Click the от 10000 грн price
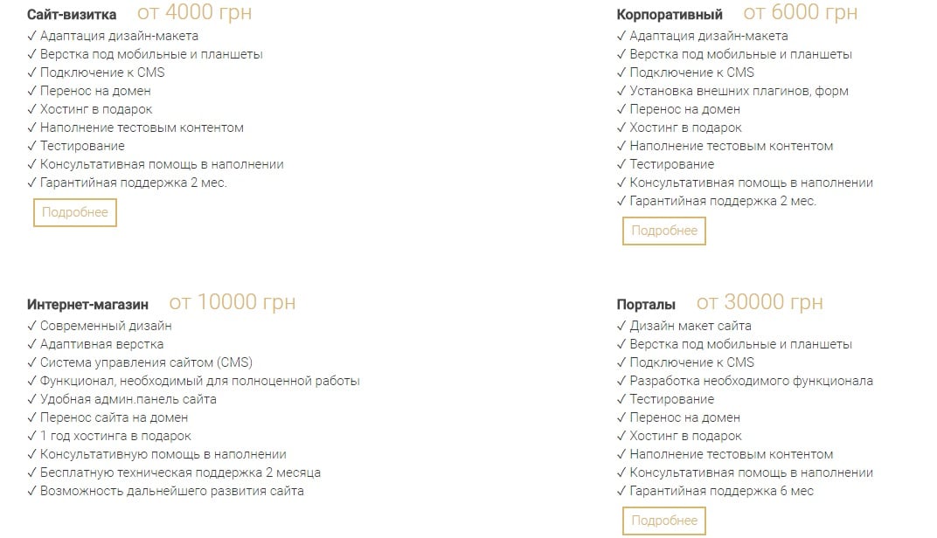This screenshot has height=538, width=937. click(x=232, y=303)
